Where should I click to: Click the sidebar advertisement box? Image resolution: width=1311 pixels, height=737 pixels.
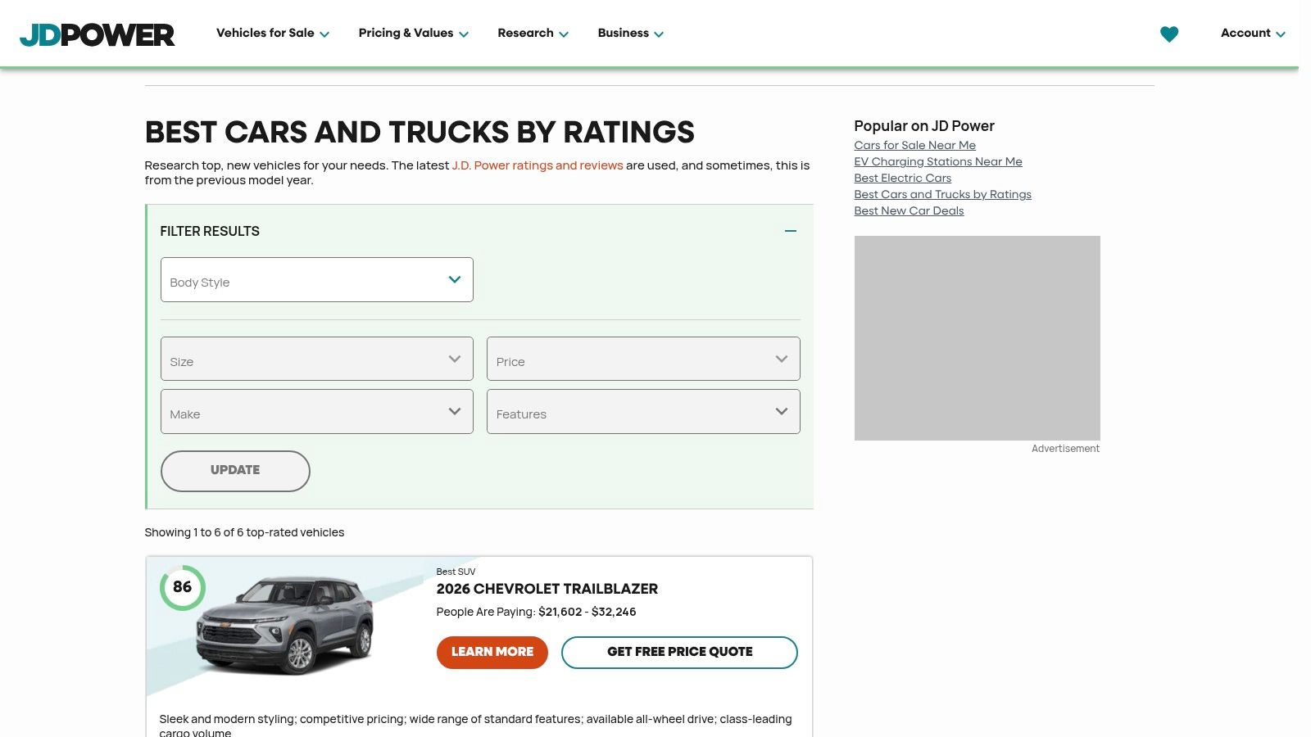coord(977,338)
